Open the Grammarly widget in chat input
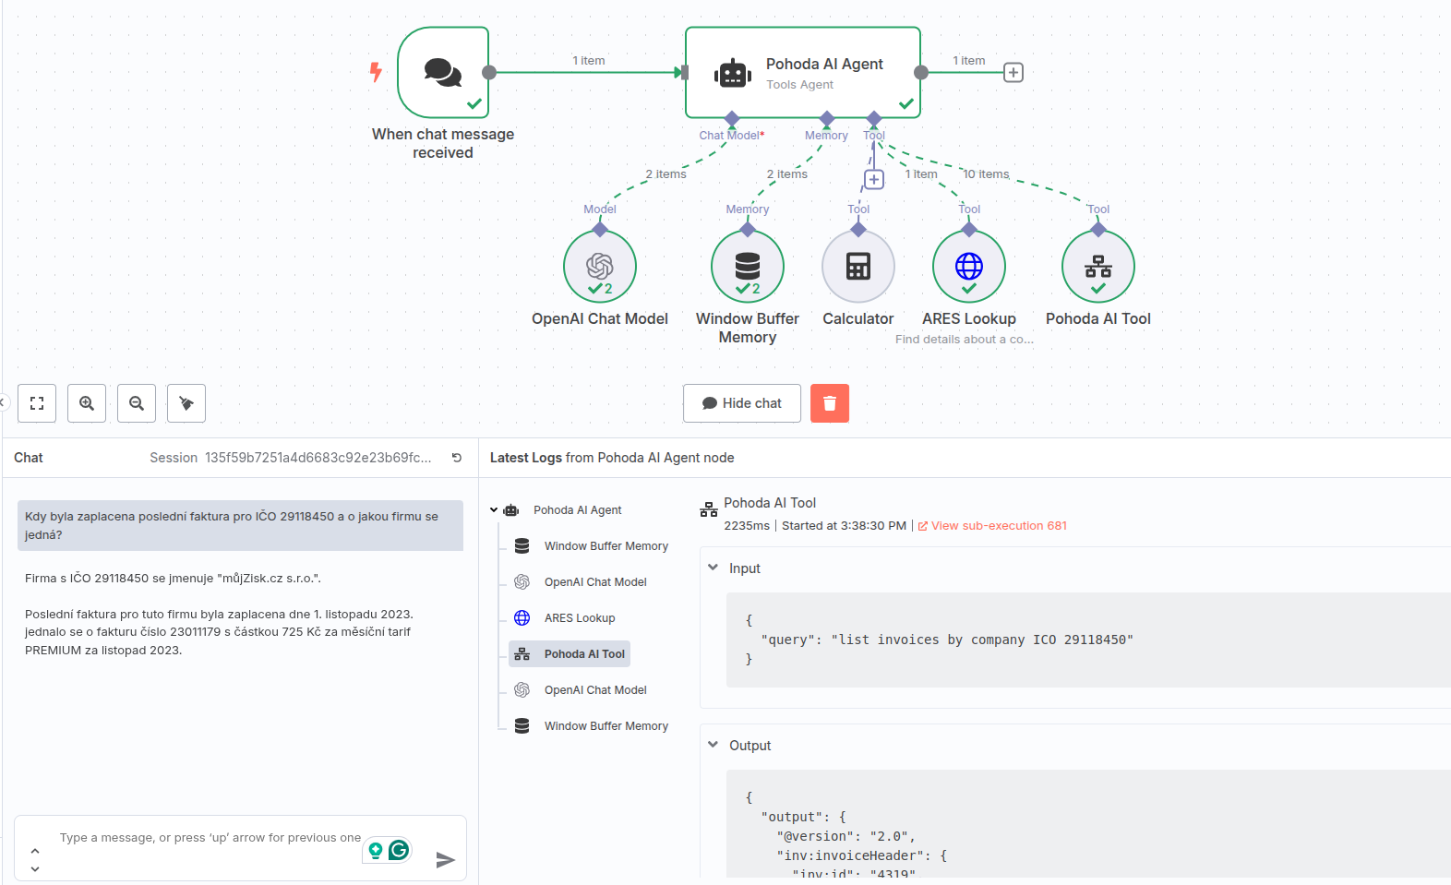Viewport: 1451px width, 885px height. [399, 850]
